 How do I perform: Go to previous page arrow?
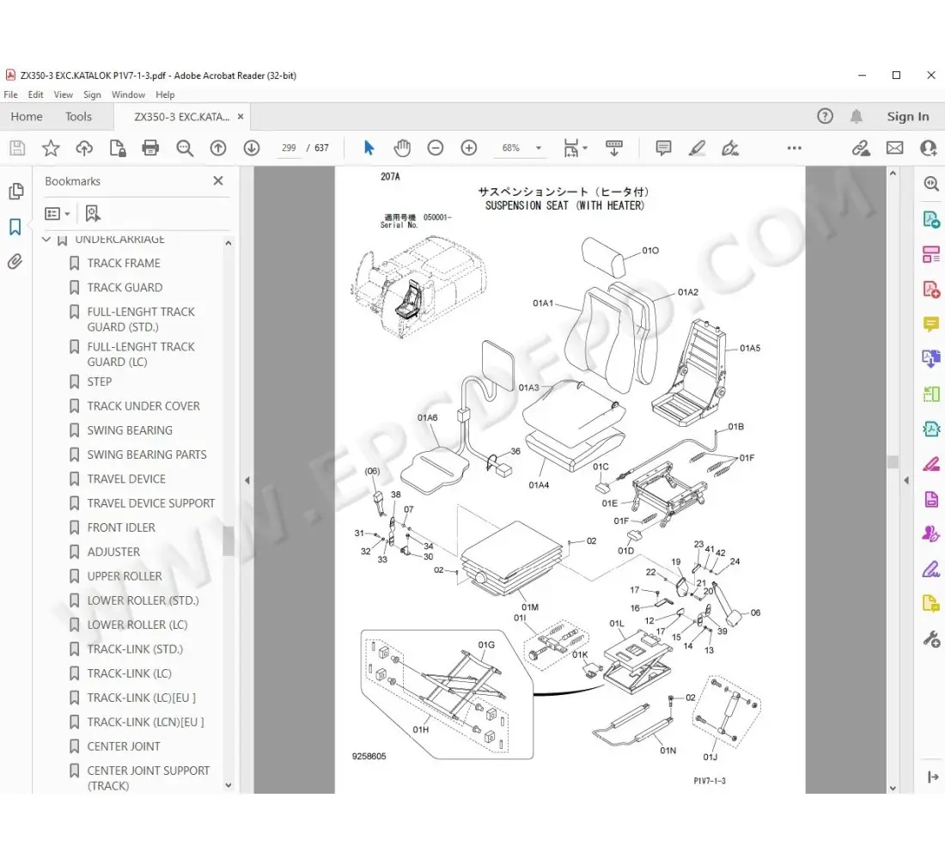pos(218,148)
